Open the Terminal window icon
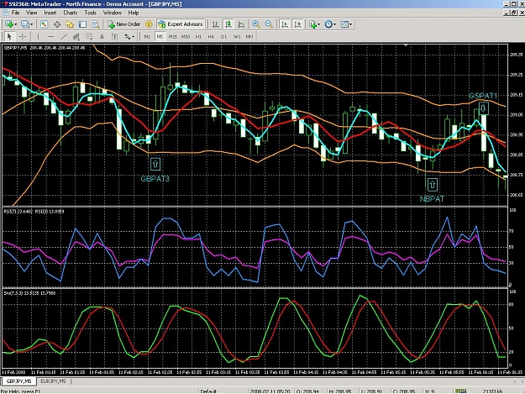The width and height of the screenshot is (525, 394). tap(82, 24)
